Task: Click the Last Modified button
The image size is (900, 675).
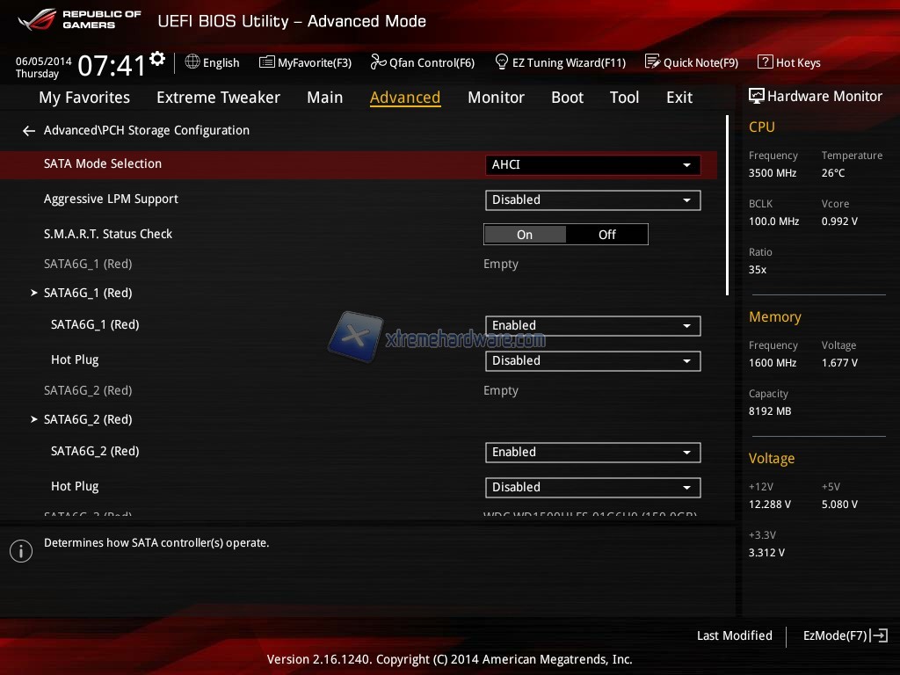Action: [x=734, y=635]
